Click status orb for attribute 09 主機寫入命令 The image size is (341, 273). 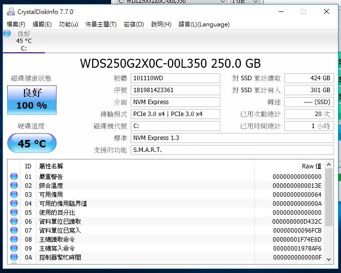[x=14, y=248]
